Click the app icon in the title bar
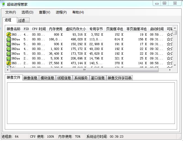The image size is (183, 141). [x=4, y=4]
